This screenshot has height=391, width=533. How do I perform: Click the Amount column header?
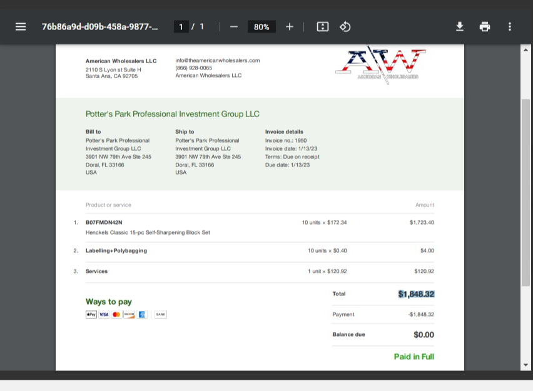coord(425,205)
